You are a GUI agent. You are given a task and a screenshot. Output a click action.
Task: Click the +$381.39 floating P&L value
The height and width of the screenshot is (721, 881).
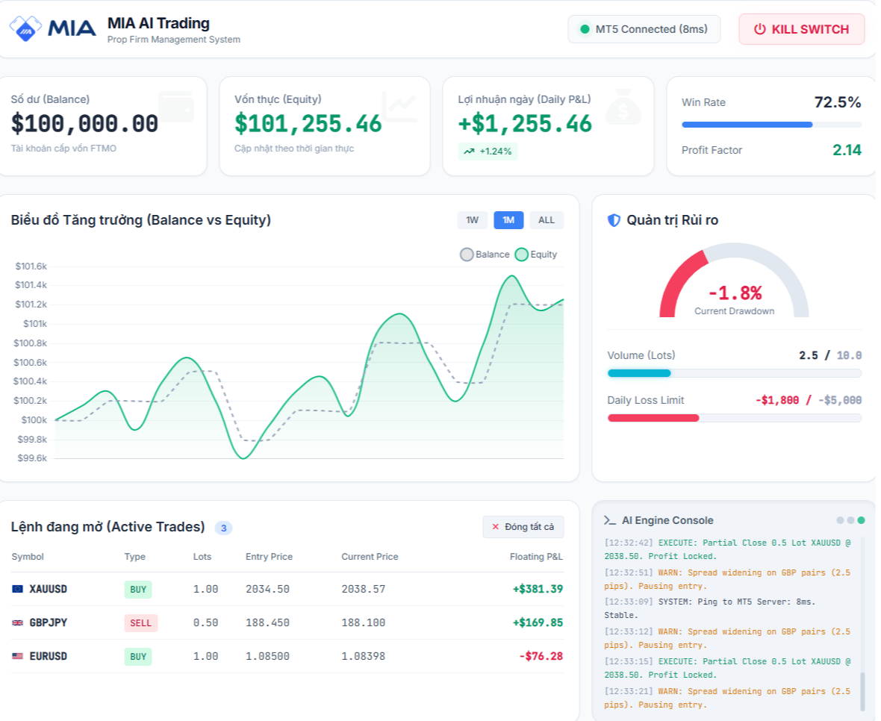(538, 589)
